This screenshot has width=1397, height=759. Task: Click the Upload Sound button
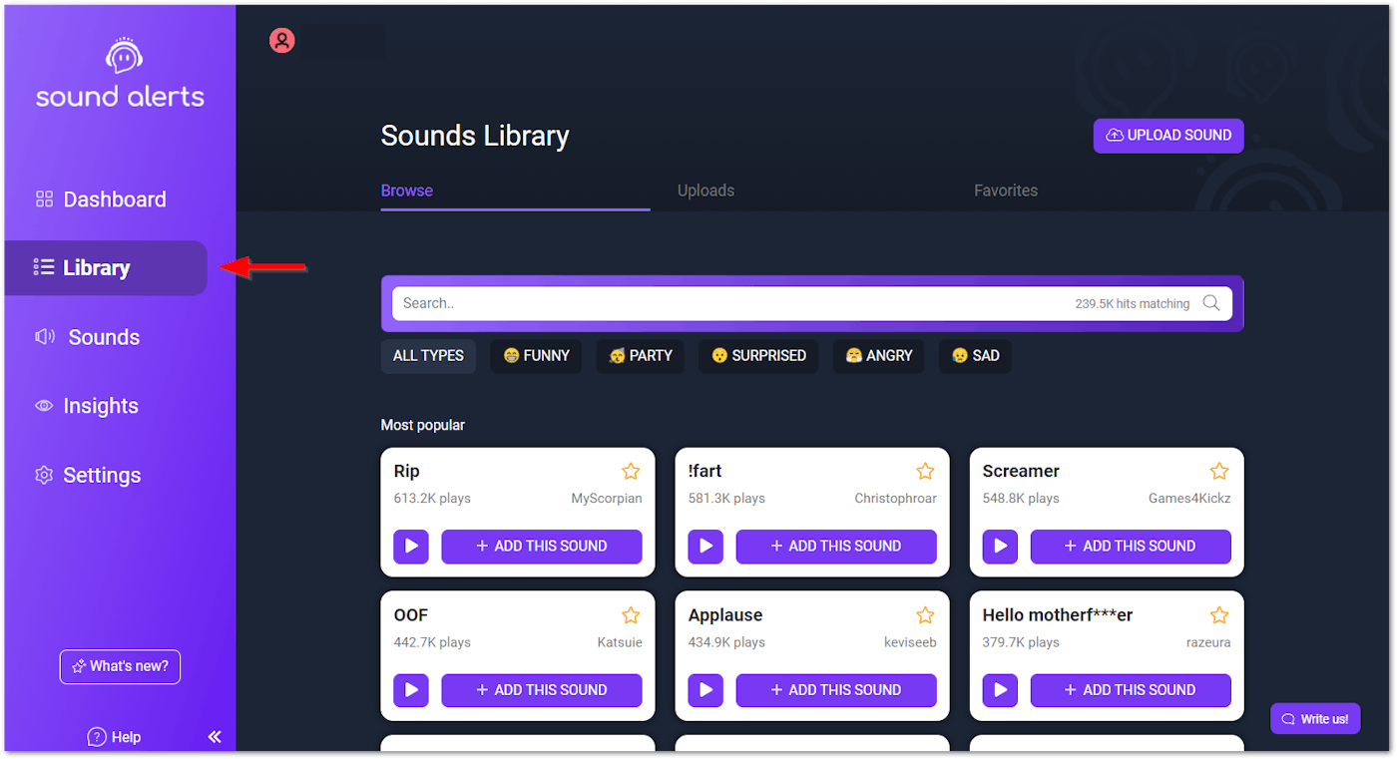(x=1168, y=136)
